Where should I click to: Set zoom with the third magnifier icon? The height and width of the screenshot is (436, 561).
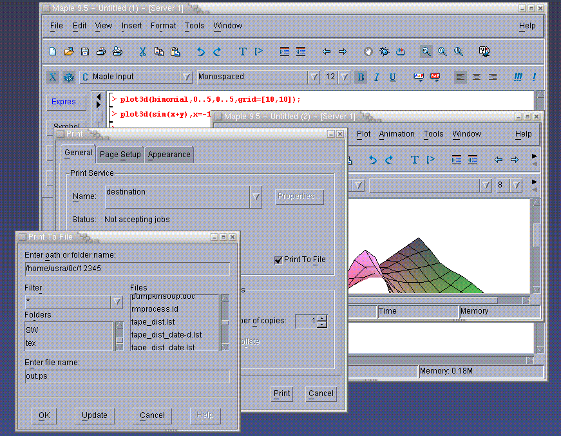[459, 52]
